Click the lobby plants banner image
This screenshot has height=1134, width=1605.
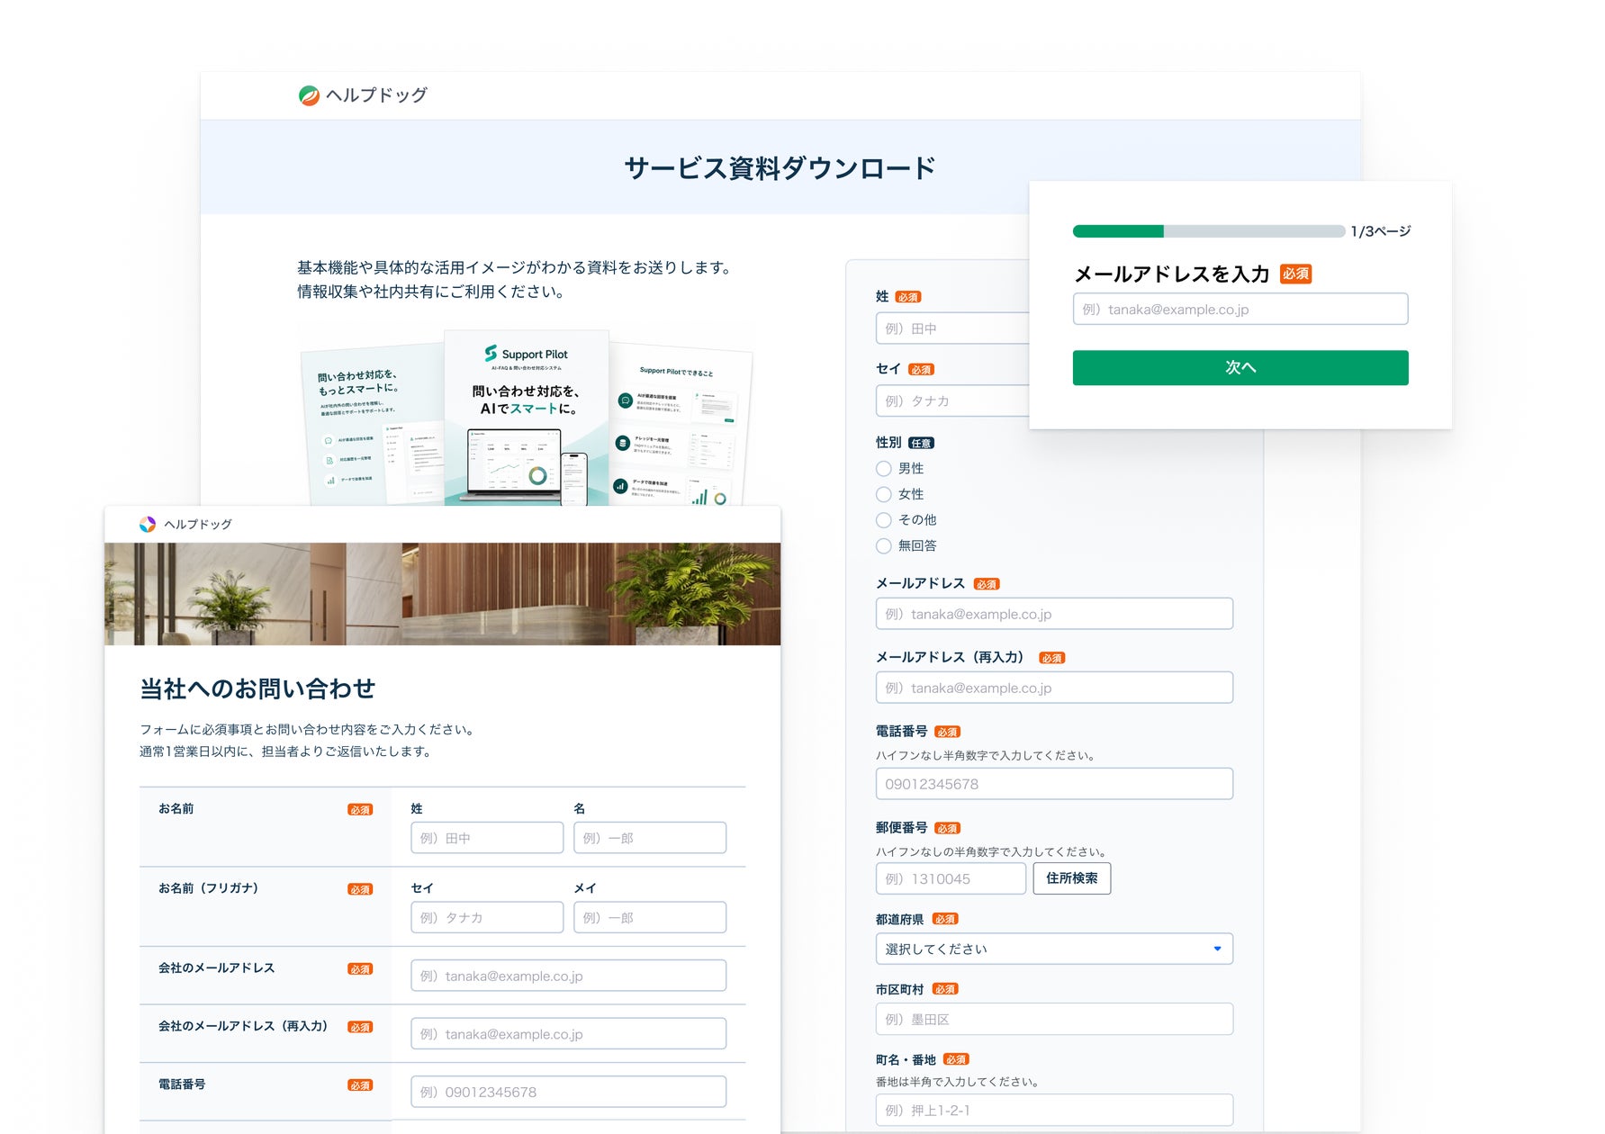[x=442, y=594]
